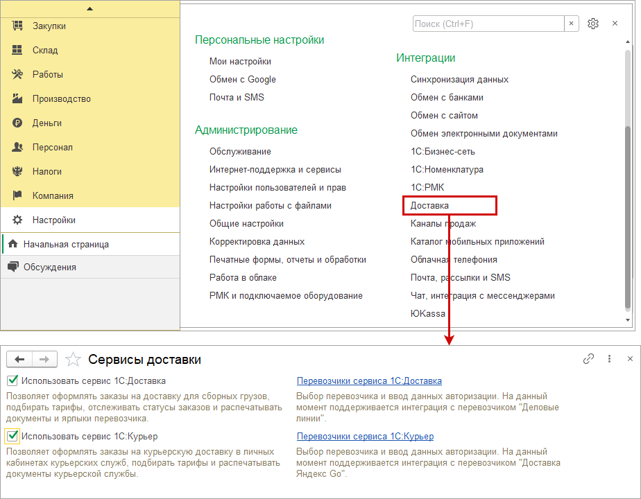Toggle the Использовать сервис 1С:Курьер checkbox

(x=12, y=436)
